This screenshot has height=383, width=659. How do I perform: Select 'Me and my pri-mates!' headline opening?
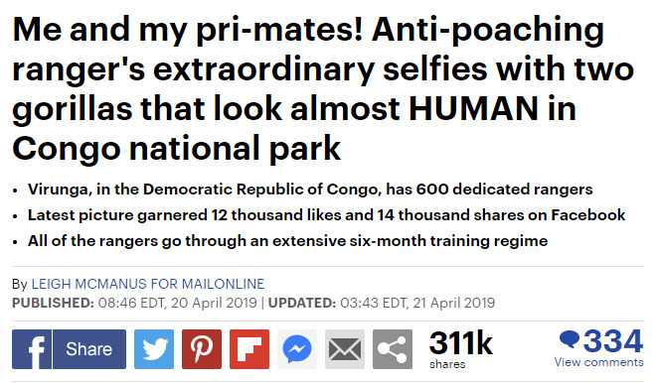pos(188,30)
